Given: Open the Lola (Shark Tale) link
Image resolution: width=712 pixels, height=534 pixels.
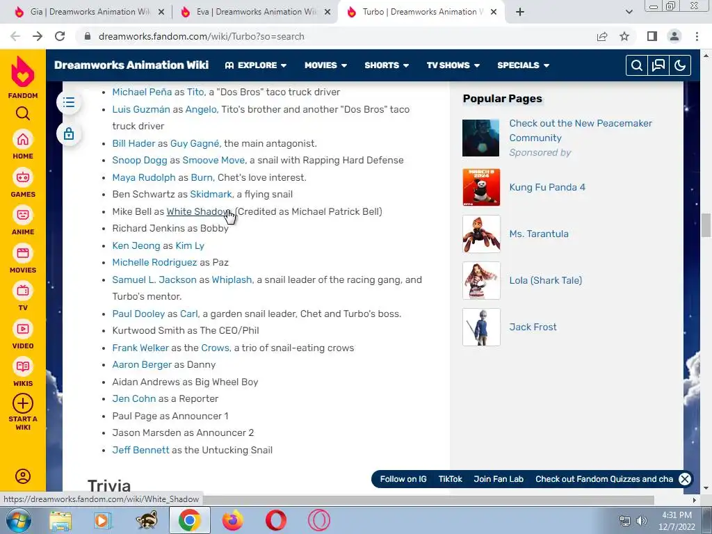Looking at the screenshot, I should point(545,280).
